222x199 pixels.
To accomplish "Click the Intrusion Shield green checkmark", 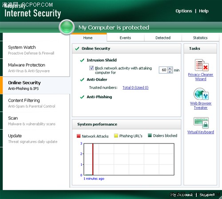I will (82, 60).
